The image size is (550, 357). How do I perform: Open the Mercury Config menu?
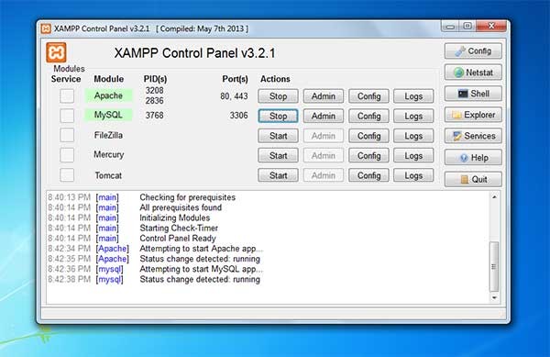(x=368, y=155)
